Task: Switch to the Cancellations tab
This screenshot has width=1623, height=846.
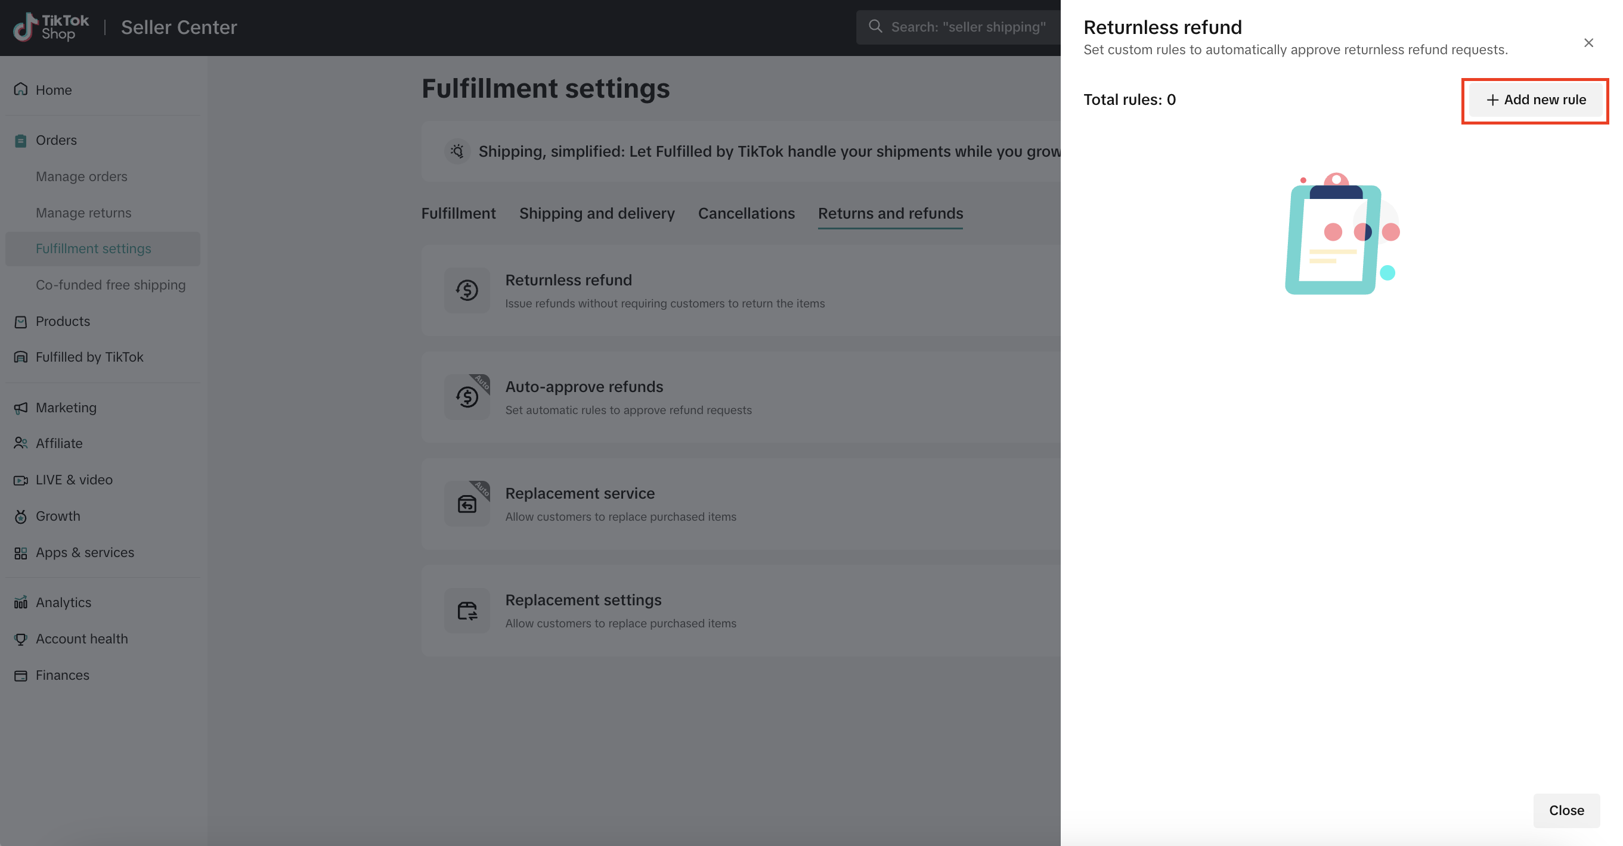Action: (746, 213)
